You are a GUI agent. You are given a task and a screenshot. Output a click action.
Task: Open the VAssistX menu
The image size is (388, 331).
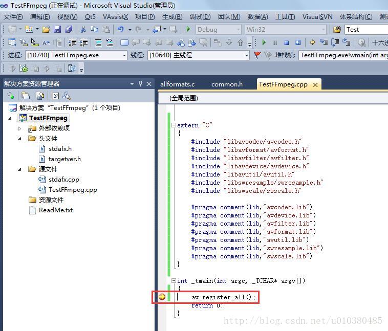click(x=115, y=17)
